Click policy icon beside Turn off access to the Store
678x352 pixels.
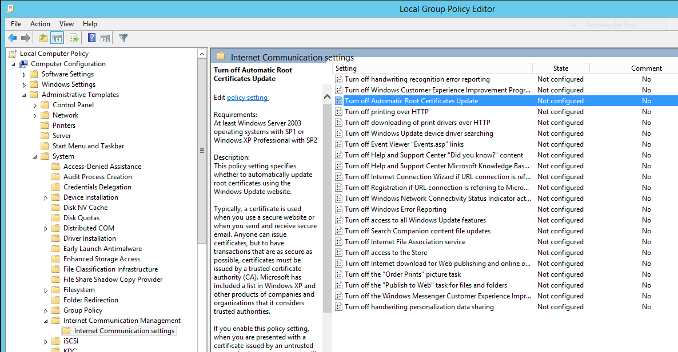[338, 253]
